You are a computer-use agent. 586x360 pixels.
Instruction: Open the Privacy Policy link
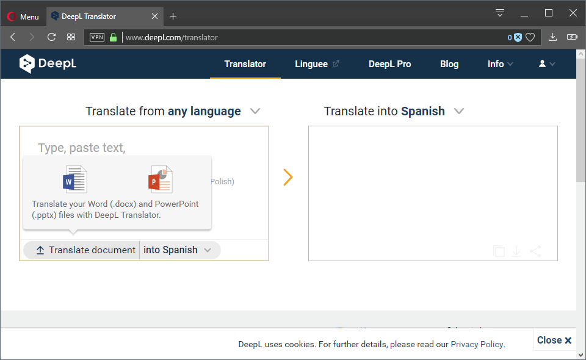[x=477, y=344]
